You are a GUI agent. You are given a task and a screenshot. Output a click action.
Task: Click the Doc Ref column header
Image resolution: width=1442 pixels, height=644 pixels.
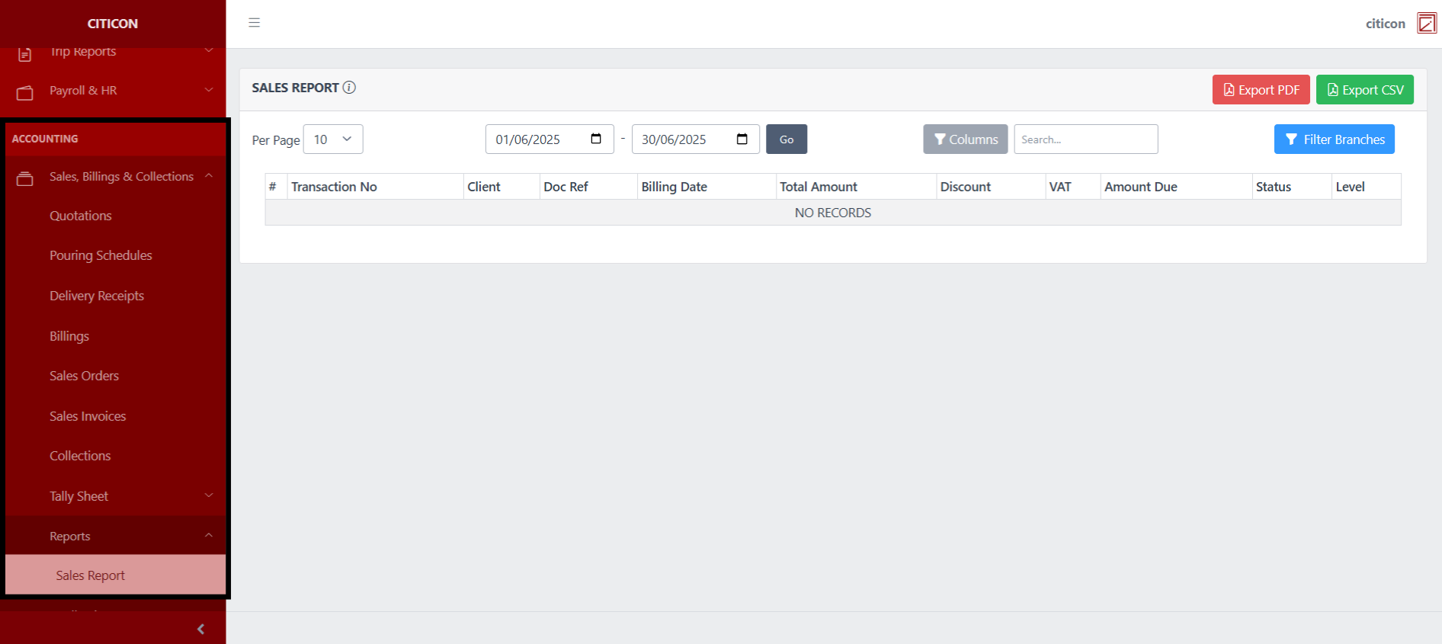[588, 187]
